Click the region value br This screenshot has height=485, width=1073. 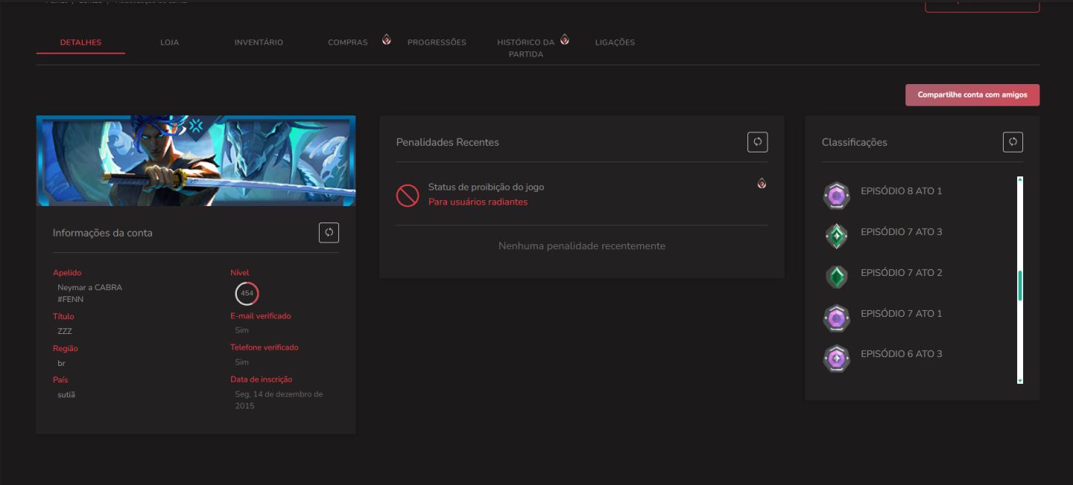[61, 363]
